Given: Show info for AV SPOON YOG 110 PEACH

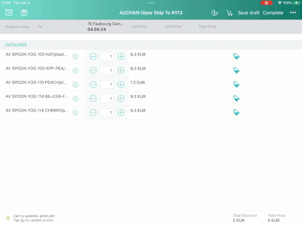Looking at the screenshot, I should click(x=75, y=85).
